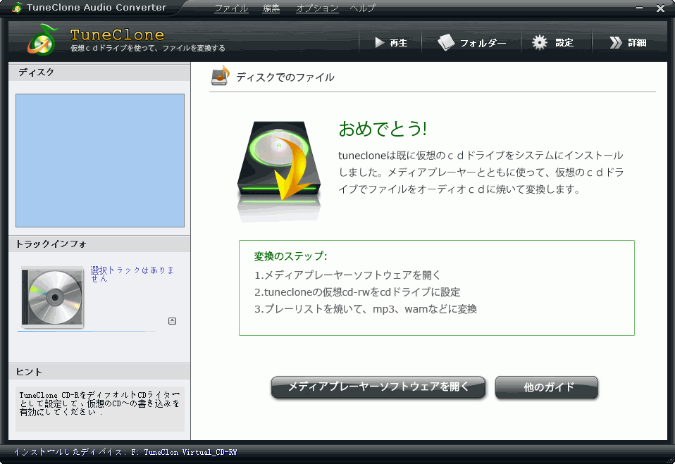
Task: Click the CD album art thumbnail
Action: (52, 296)
